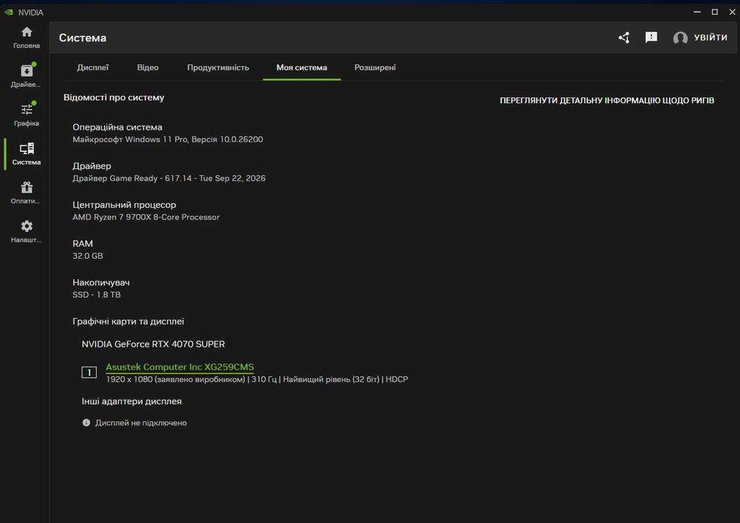Click ПЕРЕГЛЯНУТИ ДЕТАЛЬНУ ІНФОРМАЦІЮ ЩОДО РИГІВ

click(x=607, y=100)
